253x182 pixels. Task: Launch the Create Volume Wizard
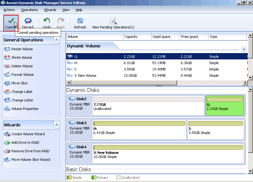coord(28,134)
